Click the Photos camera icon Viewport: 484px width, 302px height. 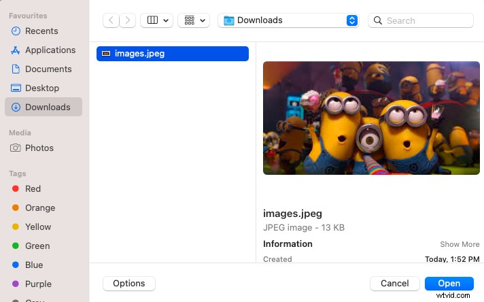(16, 148)
